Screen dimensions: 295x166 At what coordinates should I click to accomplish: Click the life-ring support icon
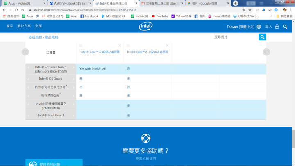tap(146, 139)
